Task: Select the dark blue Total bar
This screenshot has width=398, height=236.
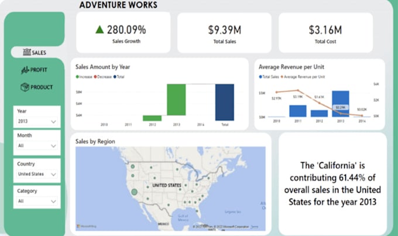Action: point(225,102)
